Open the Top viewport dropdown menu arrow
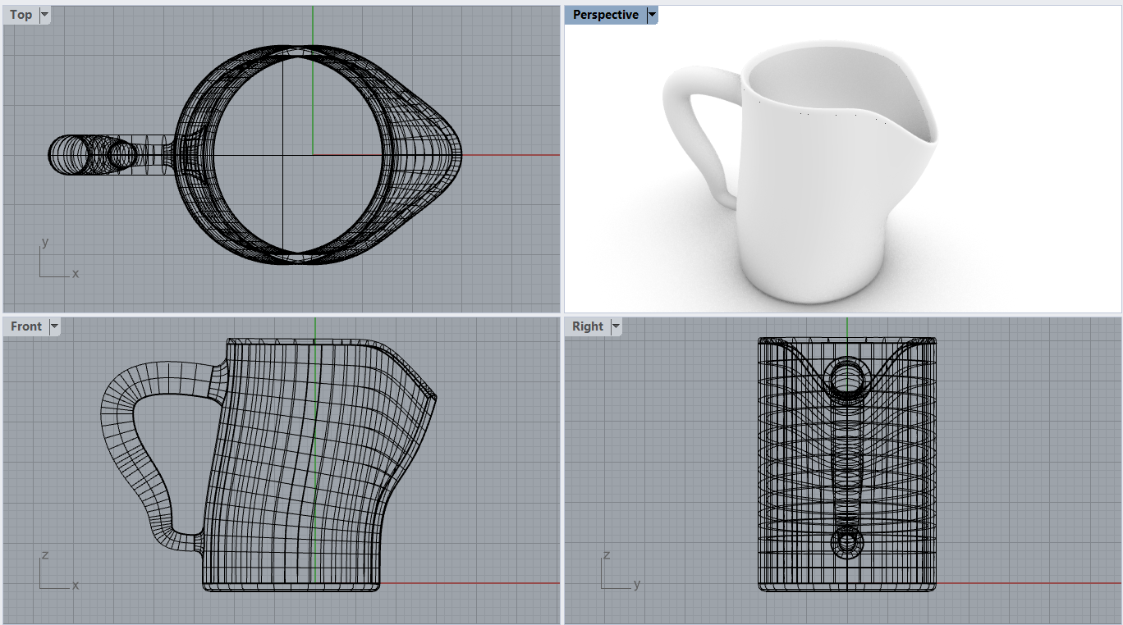This screenshot has width=1123, height=625. pos(44,15)
